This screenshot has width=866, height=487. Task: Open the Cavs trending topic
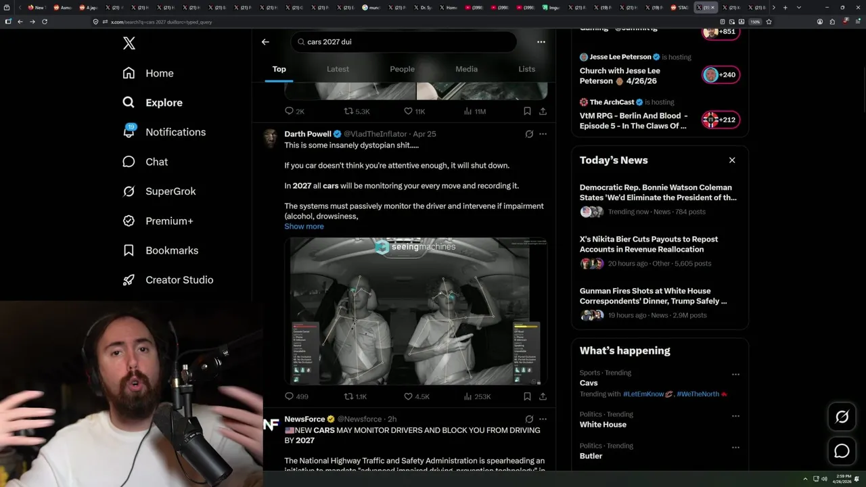[x=589, y=383]
